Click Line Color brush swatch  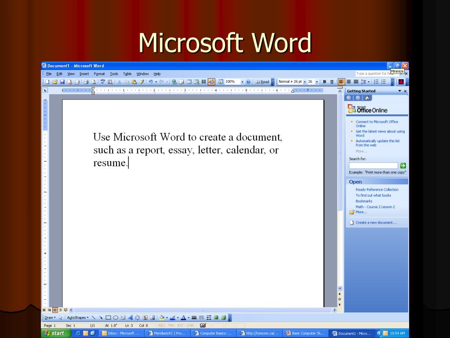[172, 318]
